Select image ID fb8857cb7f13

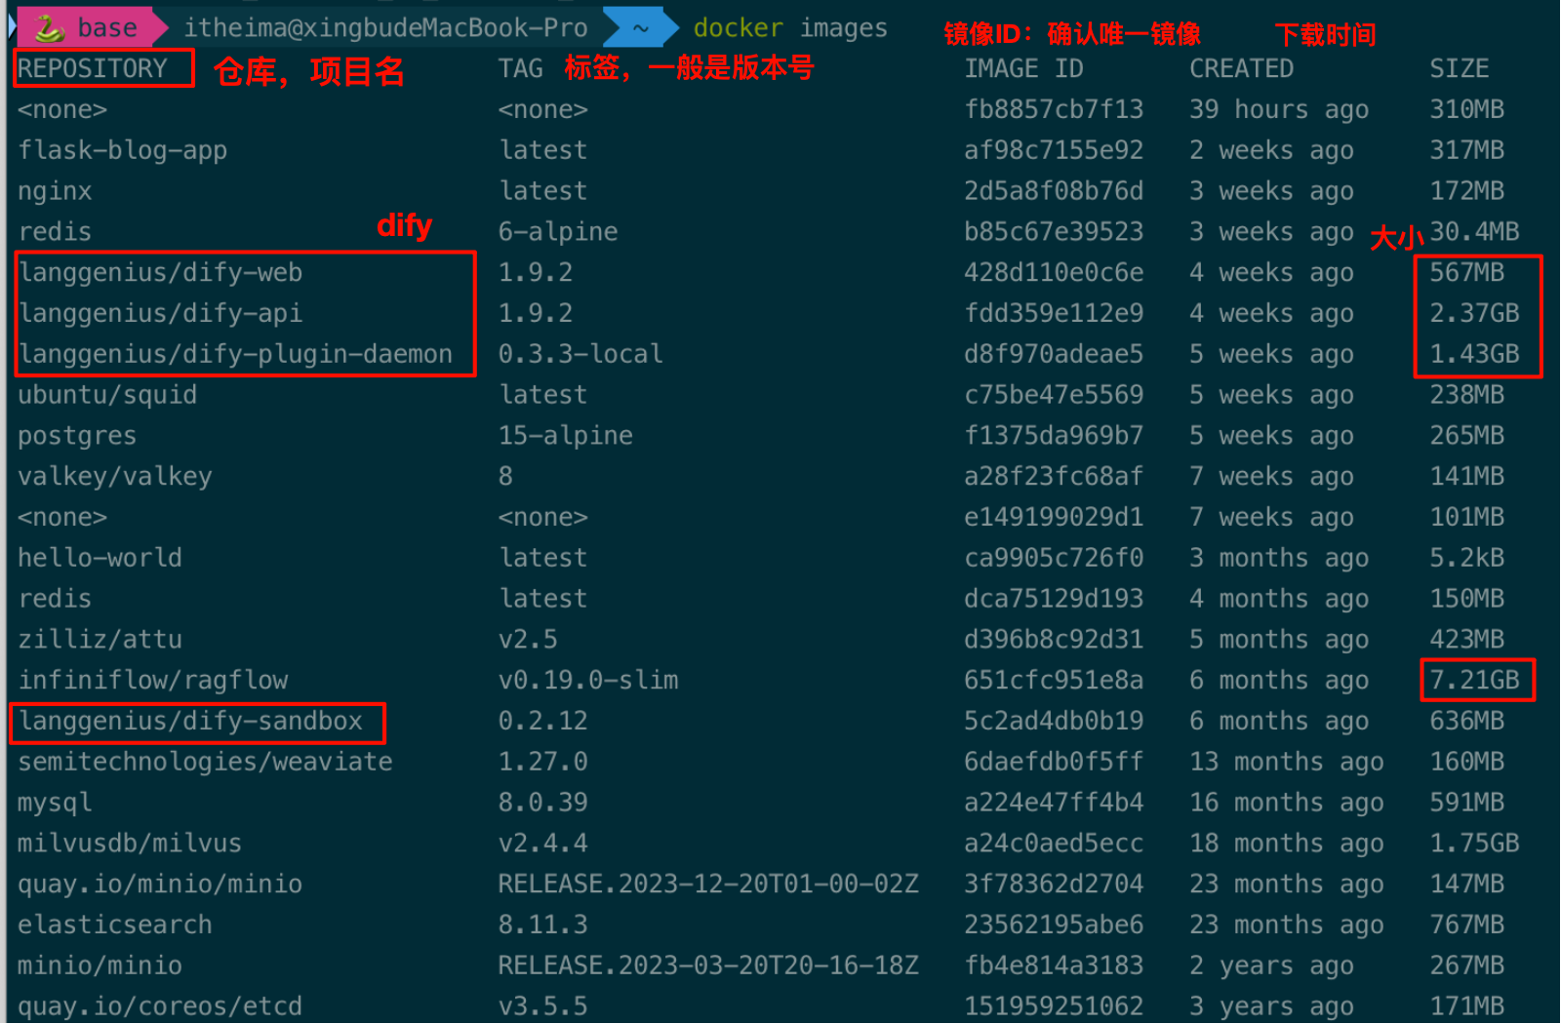click(1054, 109)
